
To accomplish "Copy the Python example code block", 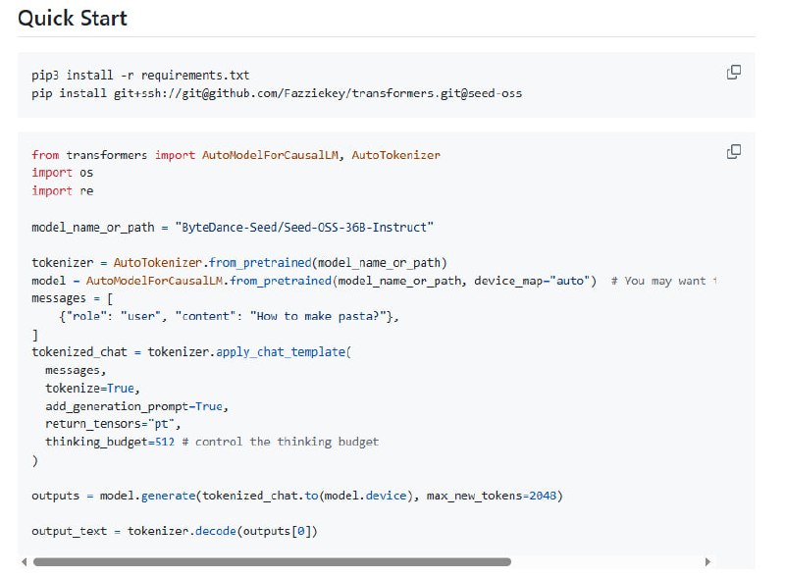I will (x=733, y=152).
